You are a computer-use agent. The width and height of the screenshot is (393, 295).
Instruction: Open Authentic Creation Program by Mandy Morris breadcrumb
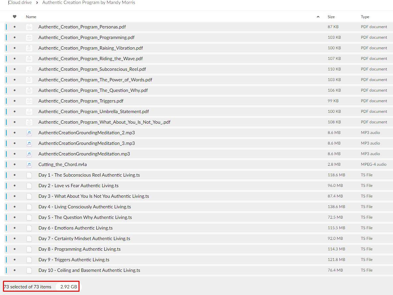pyautogui.click(x=88, y=3)
